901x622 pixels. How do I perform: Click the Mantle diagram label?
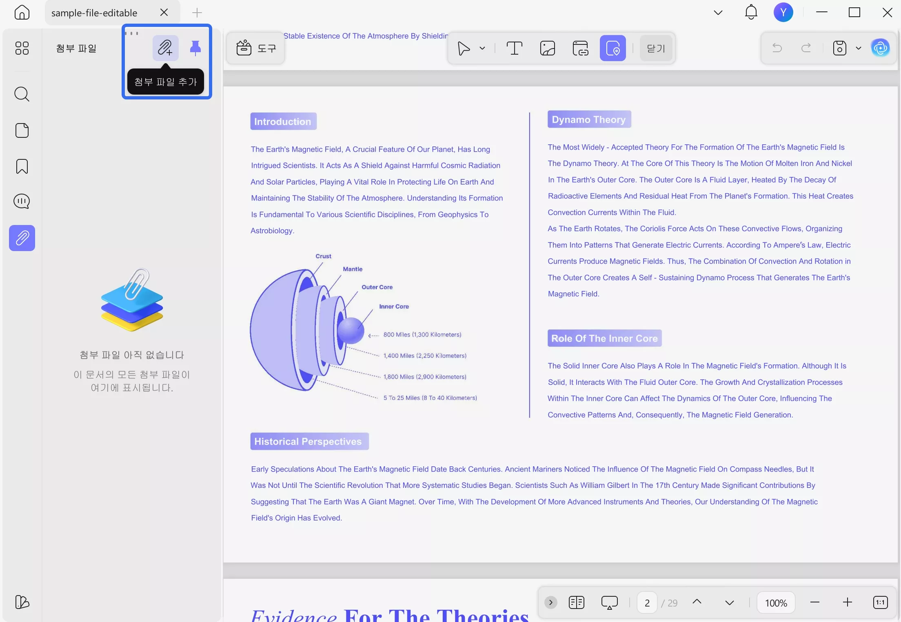[353, 269]
